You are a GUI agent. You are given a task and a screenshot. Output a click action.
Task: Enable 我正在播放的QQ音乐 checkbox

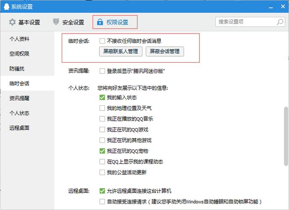[102, 118]
